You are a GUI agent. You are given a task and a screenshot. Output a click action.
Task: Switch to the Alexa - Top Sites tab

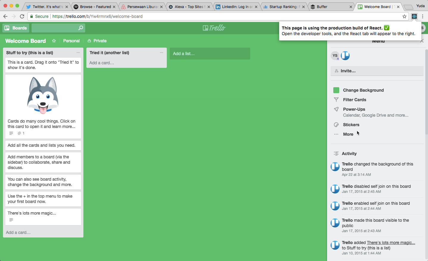pyautogui.click(x=189, y=7)
